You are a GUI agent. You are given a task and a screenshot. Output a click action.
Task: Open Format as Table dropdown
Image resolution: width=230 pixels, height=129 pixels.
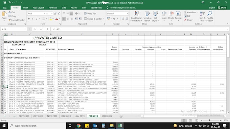point(147,17)
